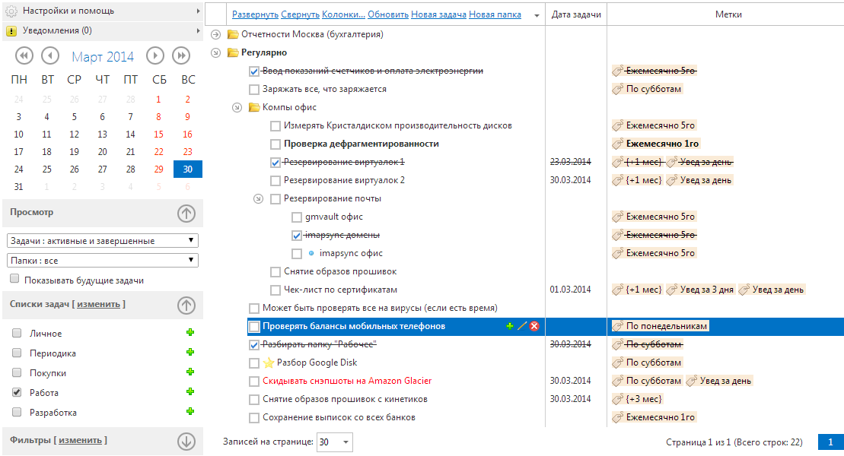
Task: Check Заряжать все, что заряжается task
Action: coord(254,89)
